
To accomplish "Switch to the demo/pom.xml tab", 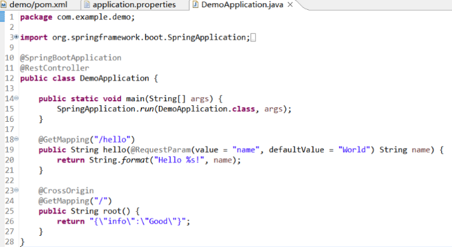I will point(35,5).
